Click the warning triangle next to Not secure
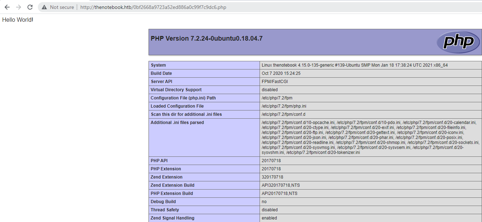The image size is (482, 222). tap(44, 7)
